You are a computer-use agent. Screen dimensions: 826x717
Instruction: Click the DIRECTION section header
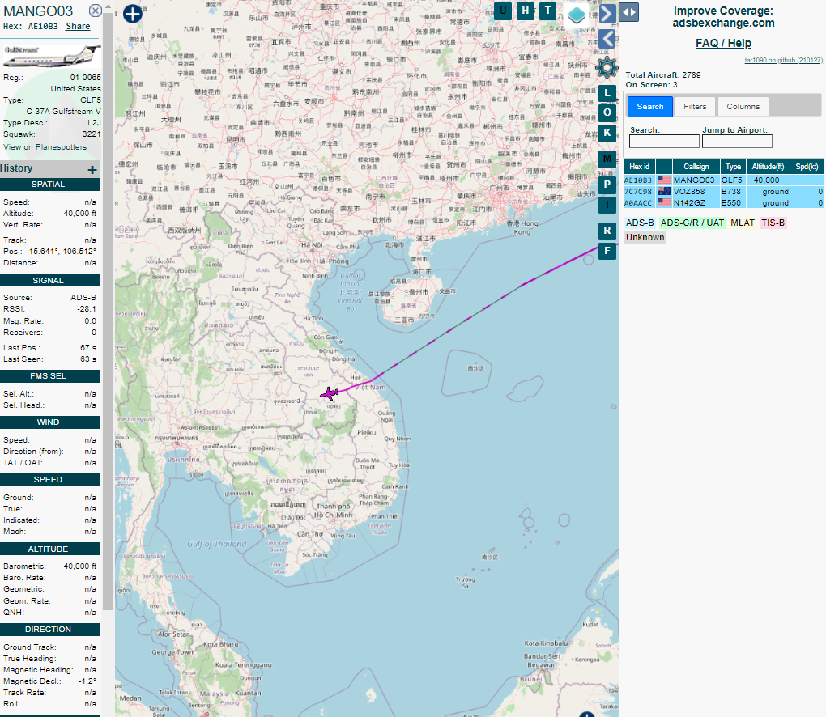pos(49,630)
